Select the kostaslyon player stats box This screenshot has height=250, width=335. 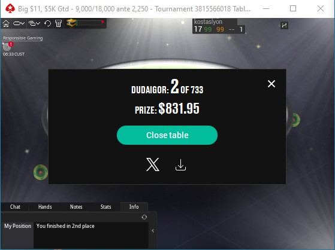pos(219,26)
